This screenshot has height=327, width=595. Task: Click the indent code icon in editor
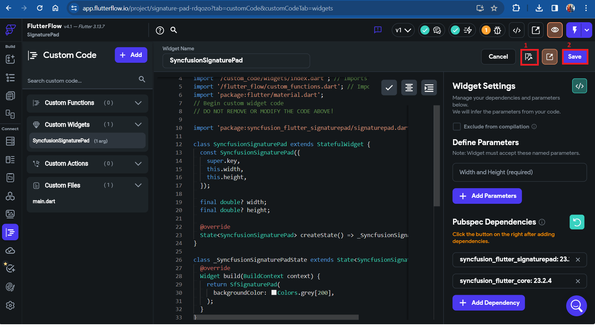point(429,88)
